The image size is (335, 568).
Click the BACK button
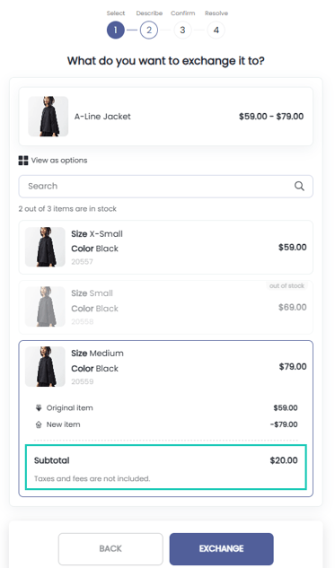click(x=110, y=549)
